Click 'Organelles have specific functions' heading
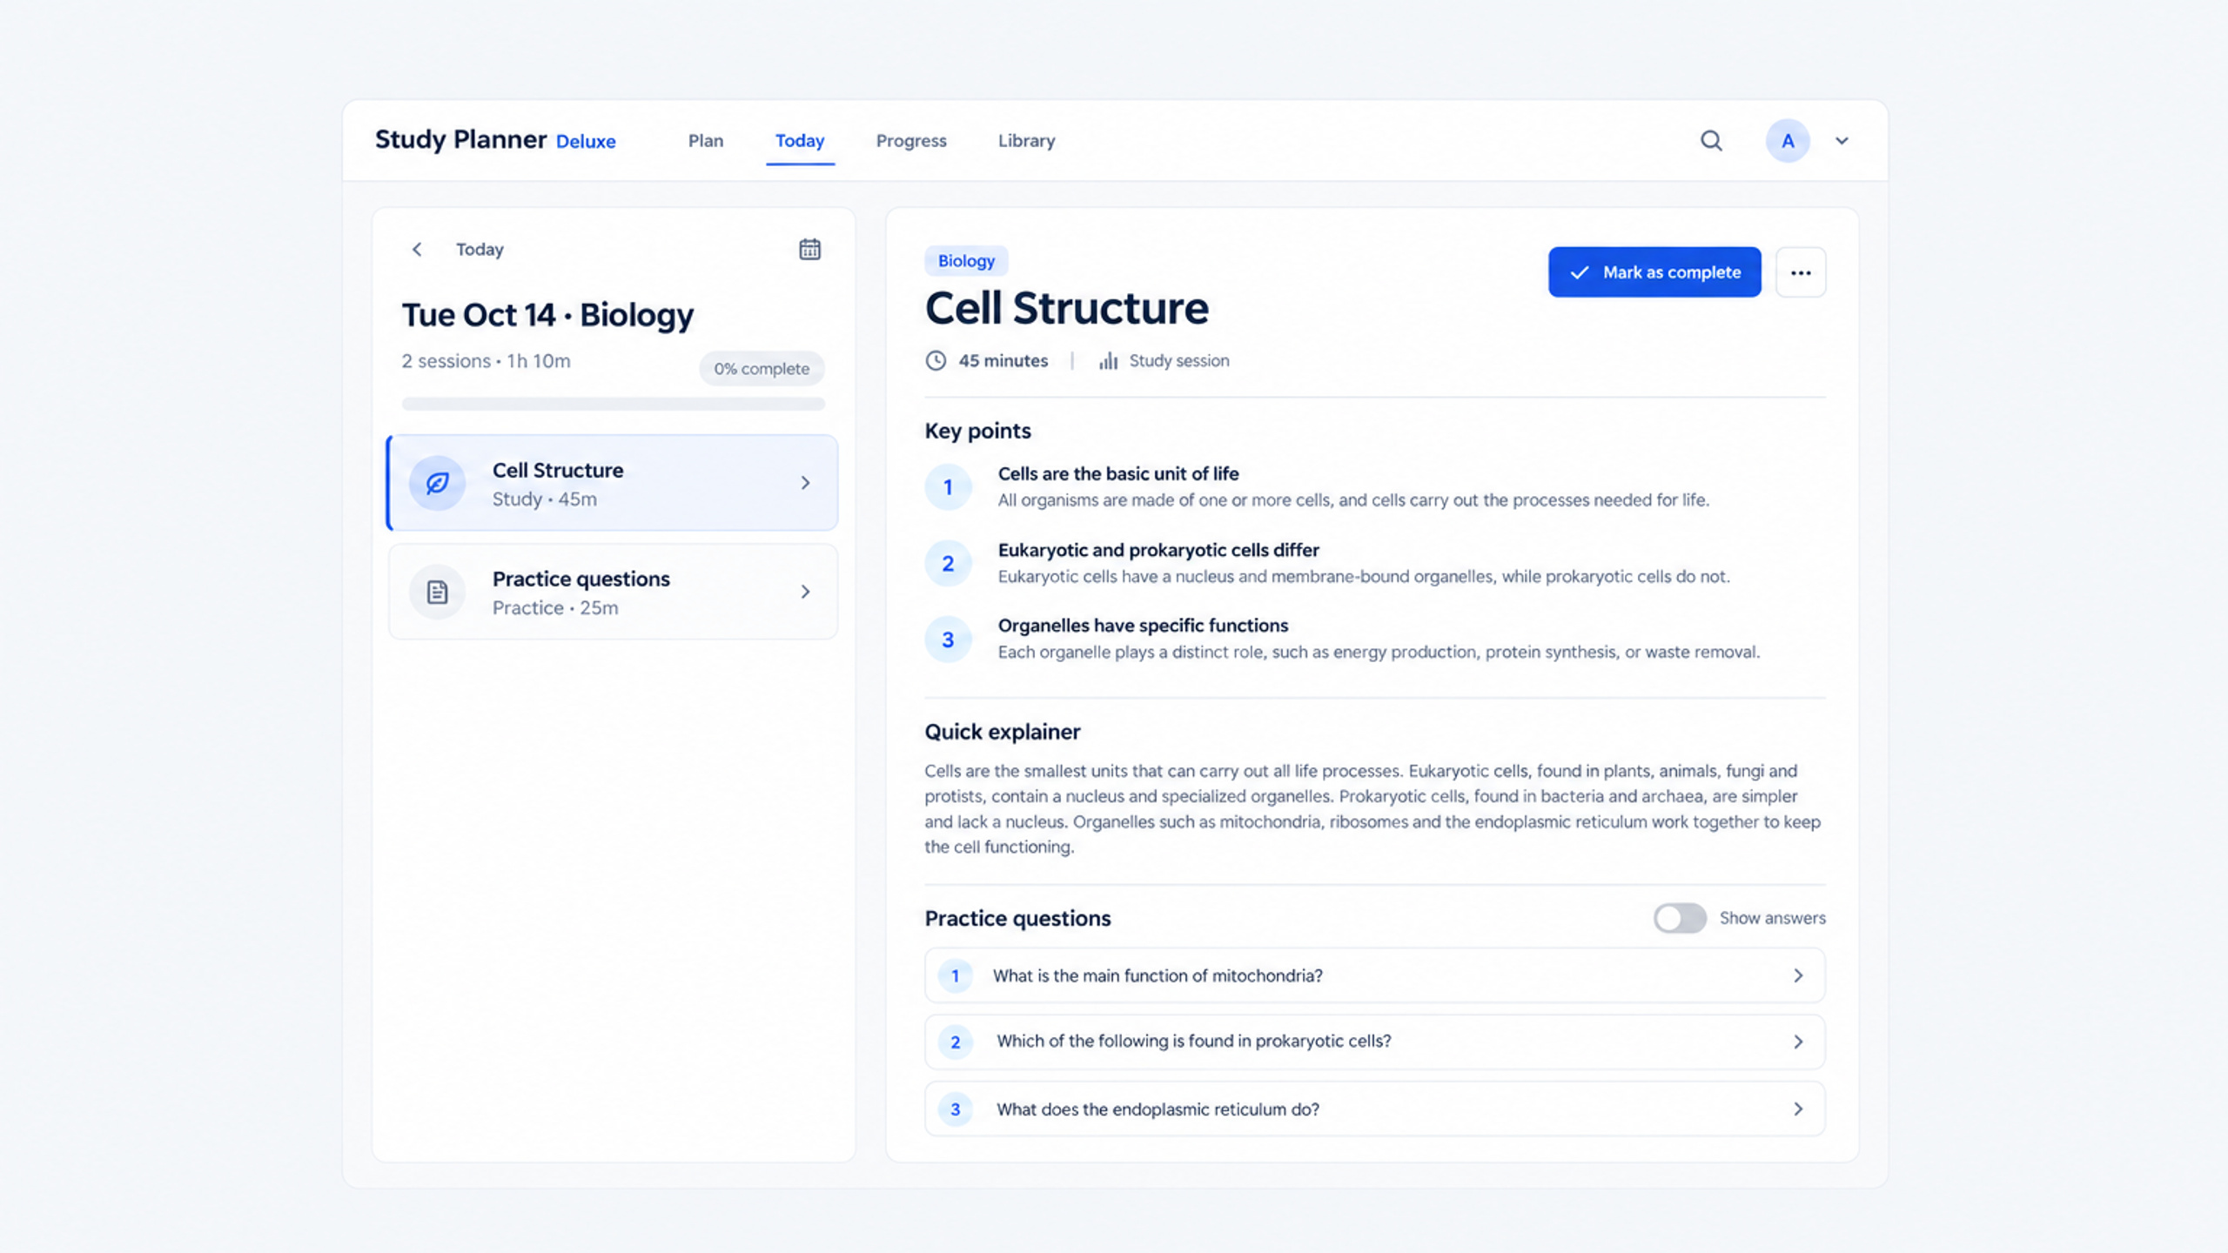This screenshot has width=2228, height=1253. click(1143, 626)
